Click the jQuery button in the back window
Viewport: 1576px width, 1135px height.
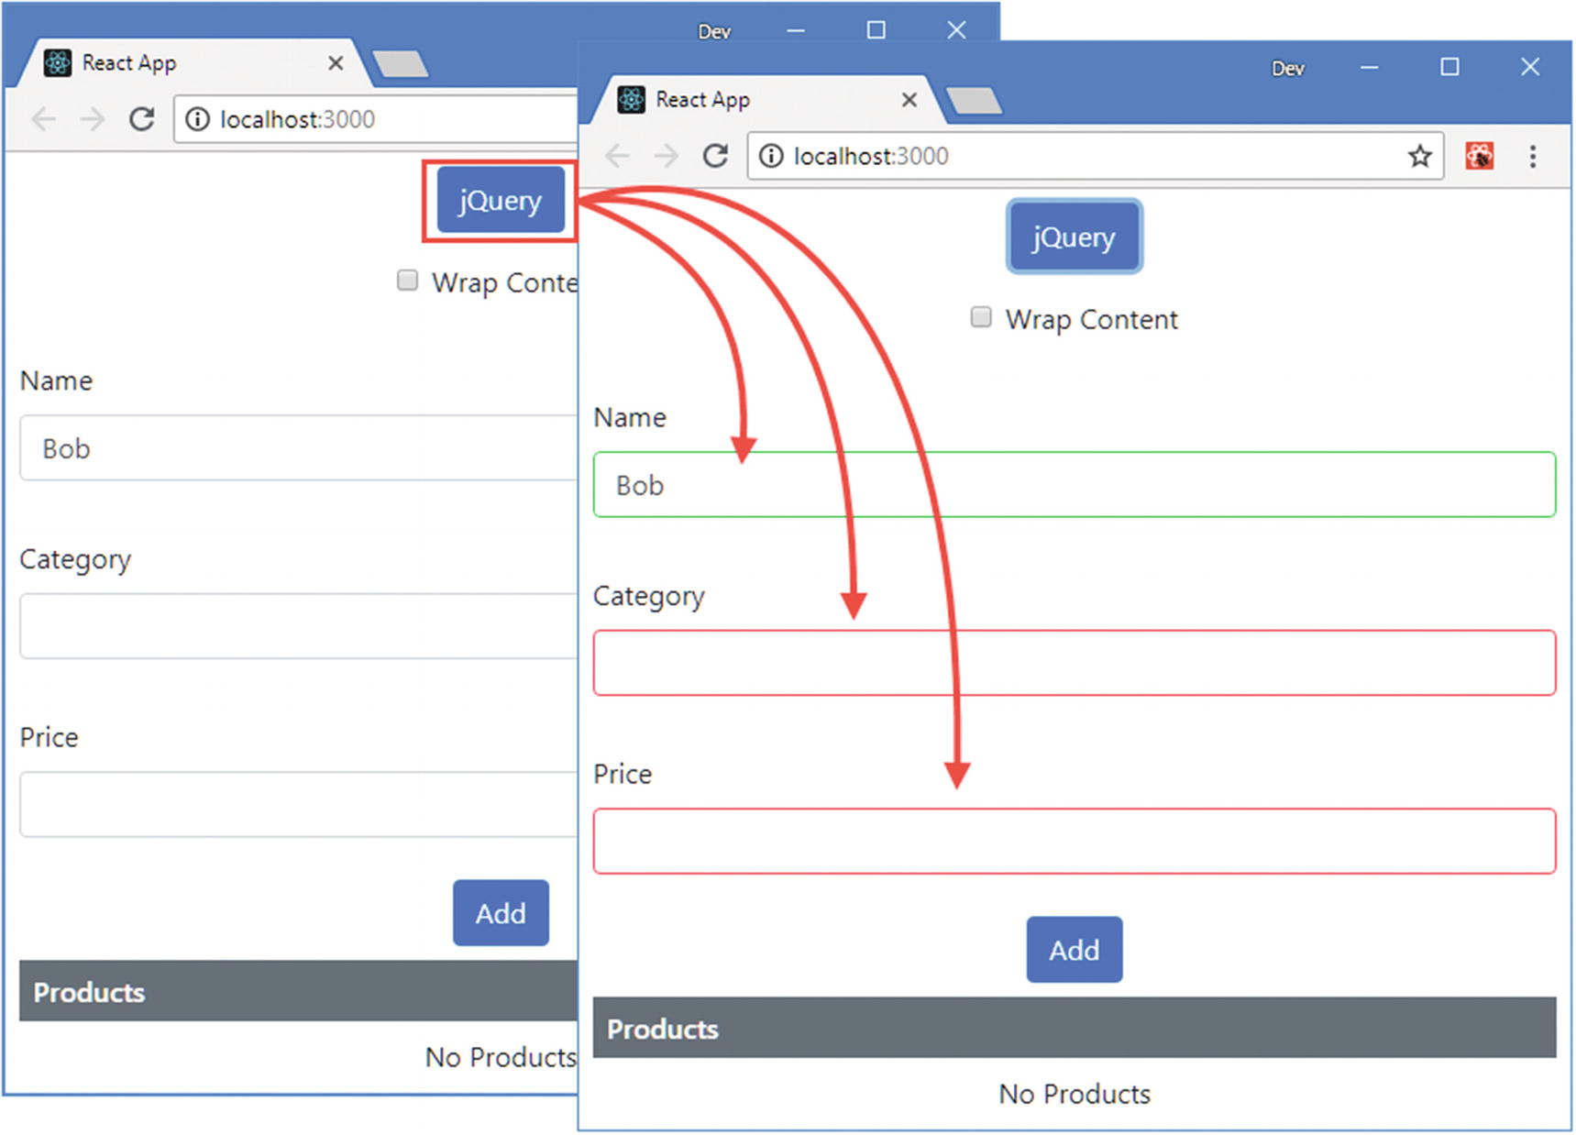point(500,200)
